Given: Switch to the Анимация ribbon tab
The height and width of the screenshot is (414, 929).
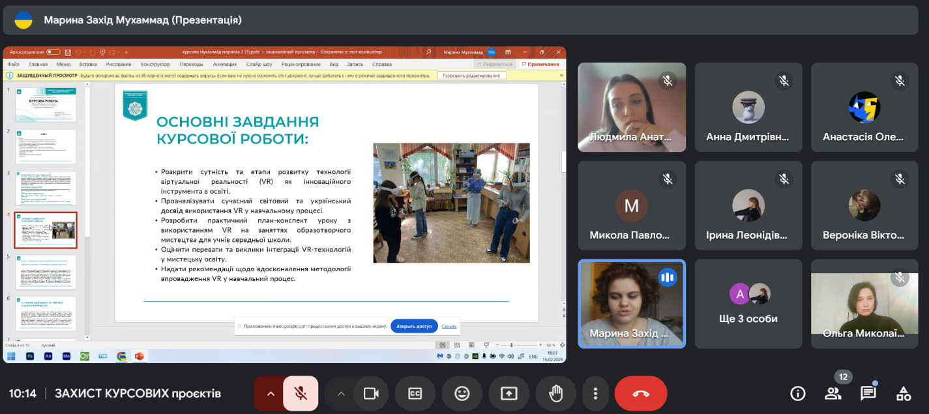Looking at the screenshot, I should click(224, 65).
